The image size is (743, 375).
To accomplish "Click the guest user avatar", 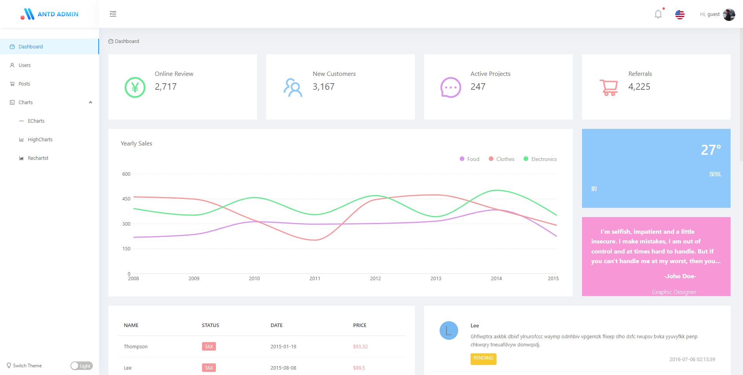I will (729, 14).
